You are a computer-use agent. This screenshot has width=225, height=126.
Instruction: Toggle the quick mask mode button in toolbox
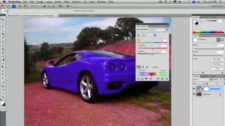[x=3, y=108]
